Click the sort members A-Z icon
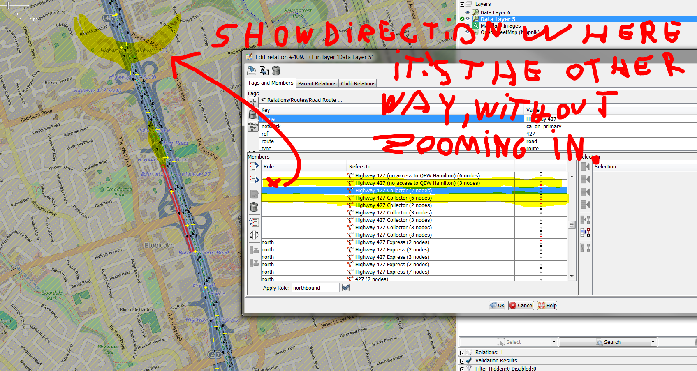697x371 pixels. click(x=254, y=222)
